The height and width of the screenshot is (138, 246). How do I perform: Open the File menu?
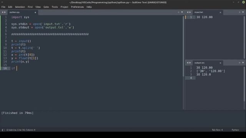(3, 7)
